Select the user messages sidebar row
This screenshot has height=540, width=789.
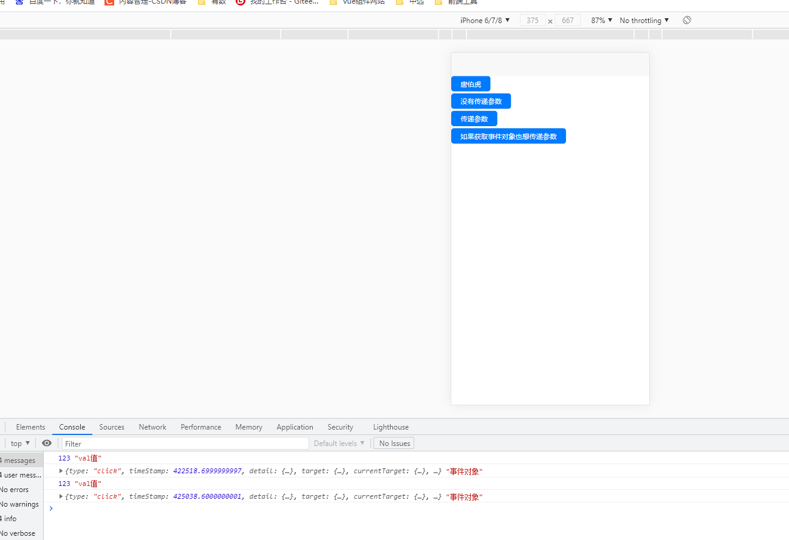(x=21, y=475)
